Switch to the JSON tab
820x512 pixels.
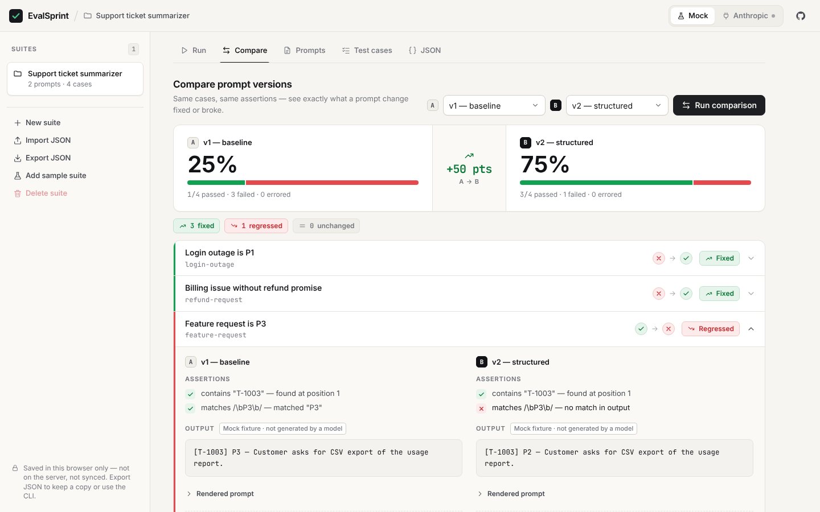425,50
